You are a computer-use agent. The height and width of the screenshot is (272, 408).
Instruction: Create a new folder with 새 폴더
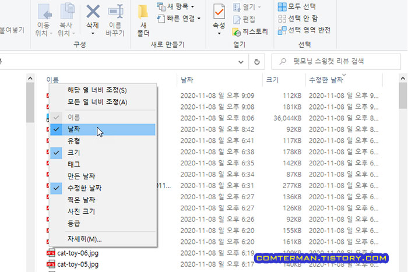(143, 20)
